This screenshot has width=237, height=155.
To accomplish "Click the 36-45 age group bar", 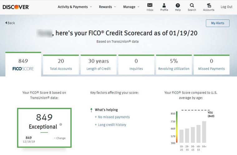I will (x=193, y=135).
